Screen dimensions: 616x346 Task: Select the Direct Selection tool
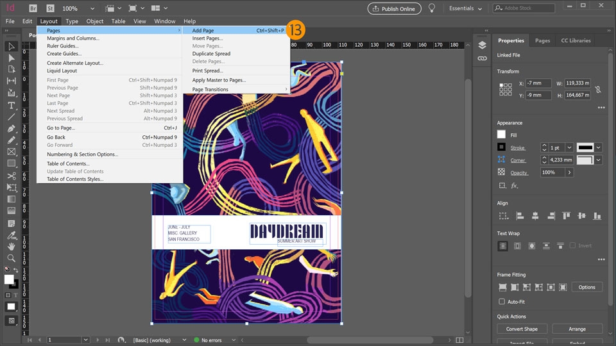coord(12,58)
